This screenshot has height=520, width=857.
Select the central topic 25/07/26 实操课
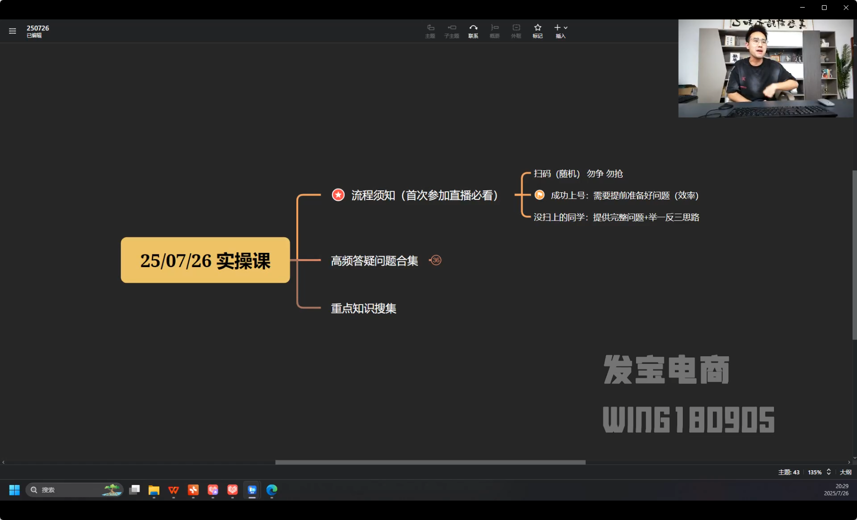pos(205,260)
